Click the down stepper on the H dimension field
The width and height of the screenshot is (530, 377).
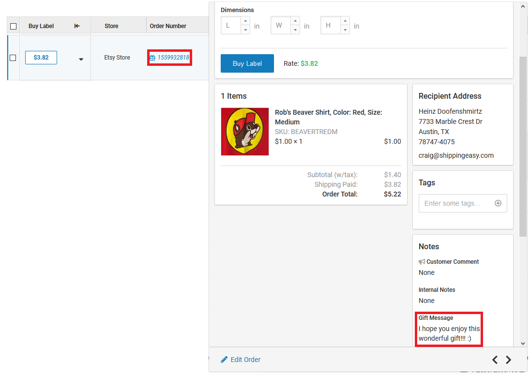click(x=345, y=30)
